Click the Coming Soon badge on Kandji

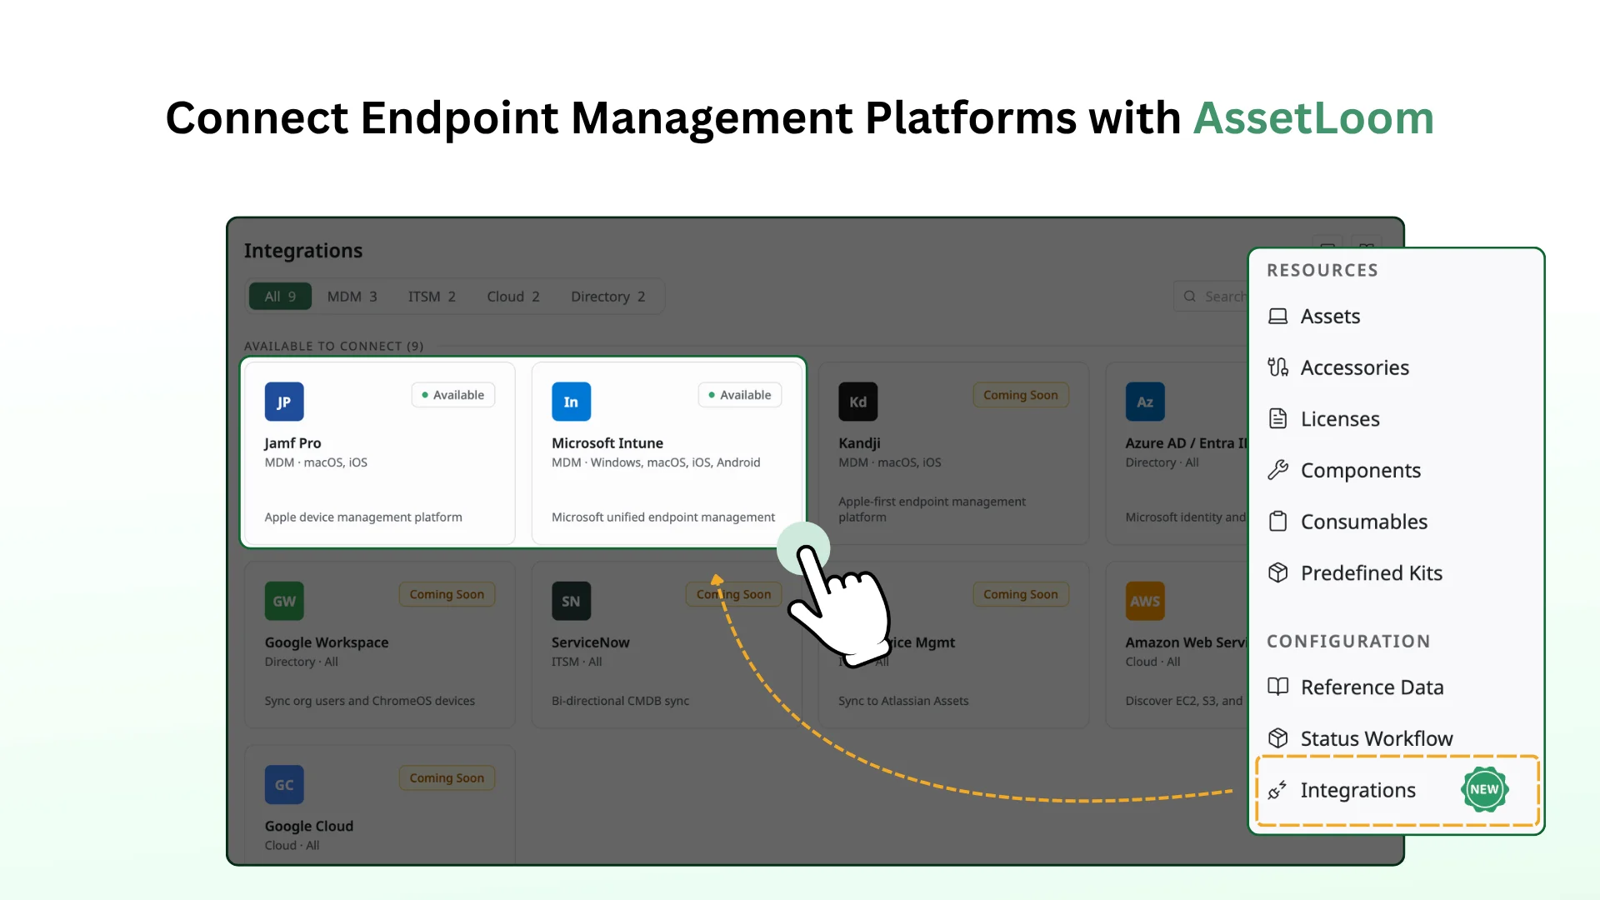[x=1021, y=395]
